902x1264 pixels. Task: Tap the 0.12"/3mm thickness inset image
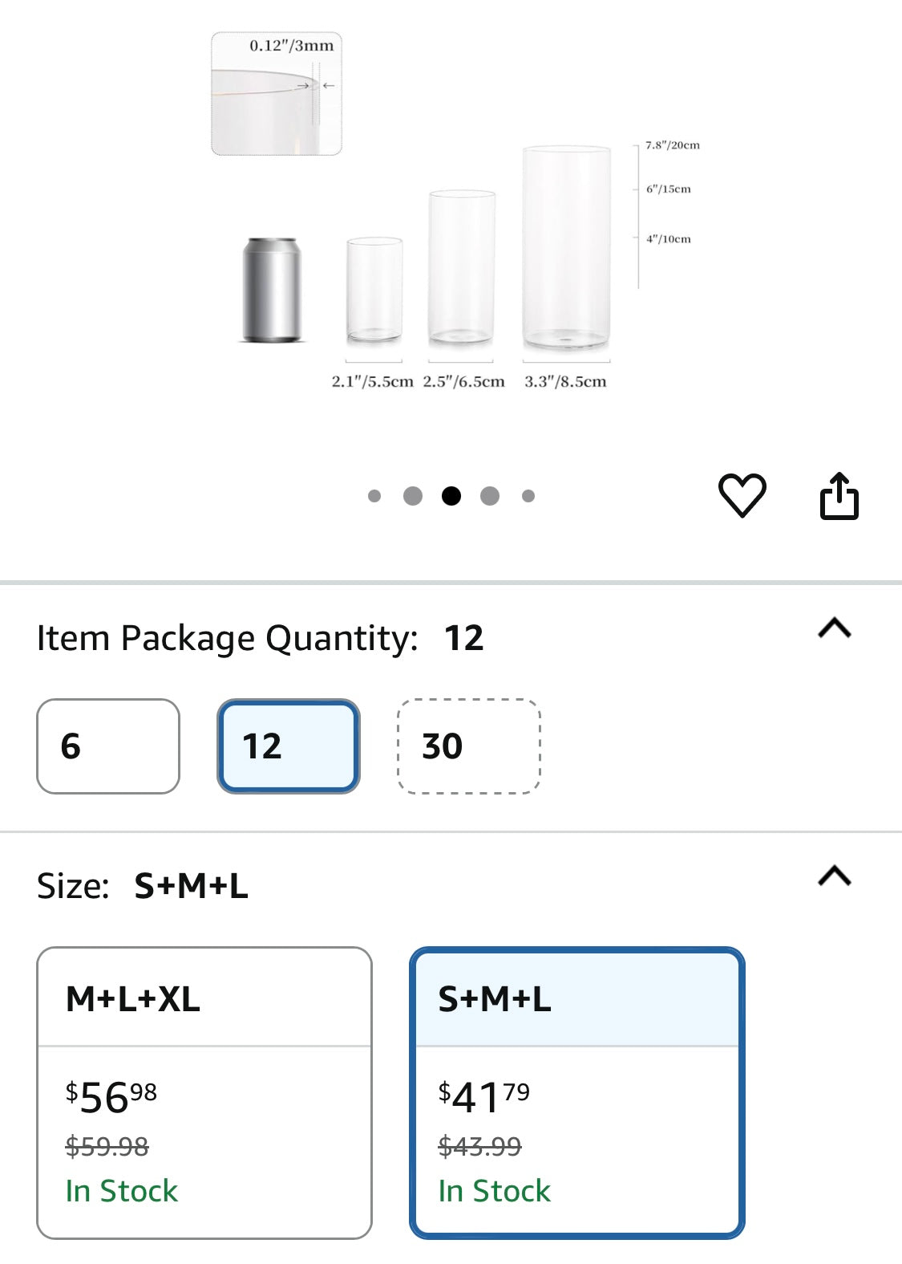[277, 93]
